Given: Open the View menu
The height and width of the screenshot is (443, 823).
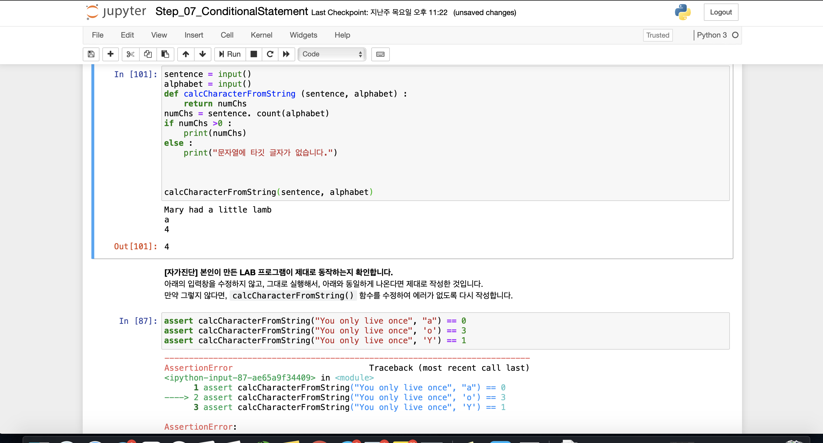Looking at the screenshot, I should [159, 35].
